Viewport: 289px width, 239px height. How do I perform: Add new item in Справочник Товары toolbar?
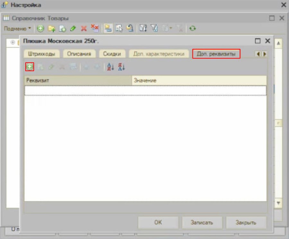click(x=40, y=29)
